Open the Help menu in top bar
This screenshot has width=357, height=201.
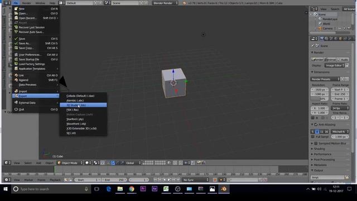(x=52, y=3)
